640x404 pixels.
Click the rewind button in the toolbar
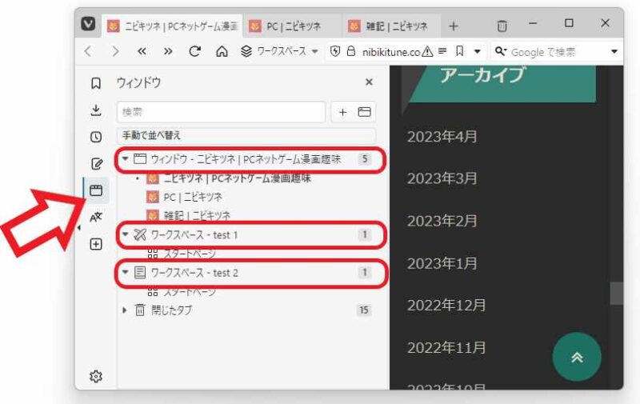142,51
